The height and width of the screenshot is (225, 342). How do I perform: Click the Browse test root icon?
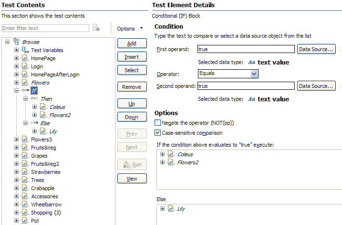[17, 42]
